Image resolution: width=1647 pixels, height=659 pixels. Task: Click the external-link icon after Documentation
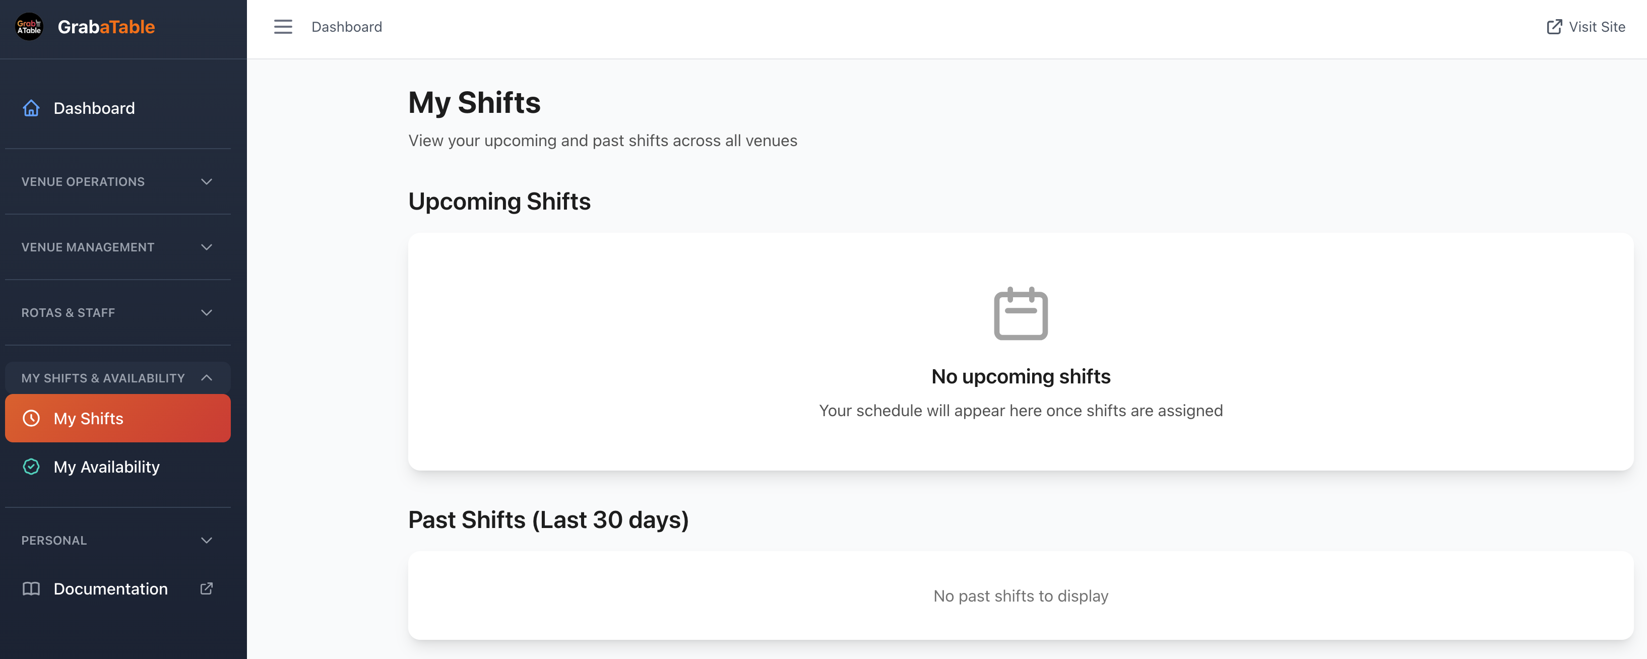[x=206, y=588]
